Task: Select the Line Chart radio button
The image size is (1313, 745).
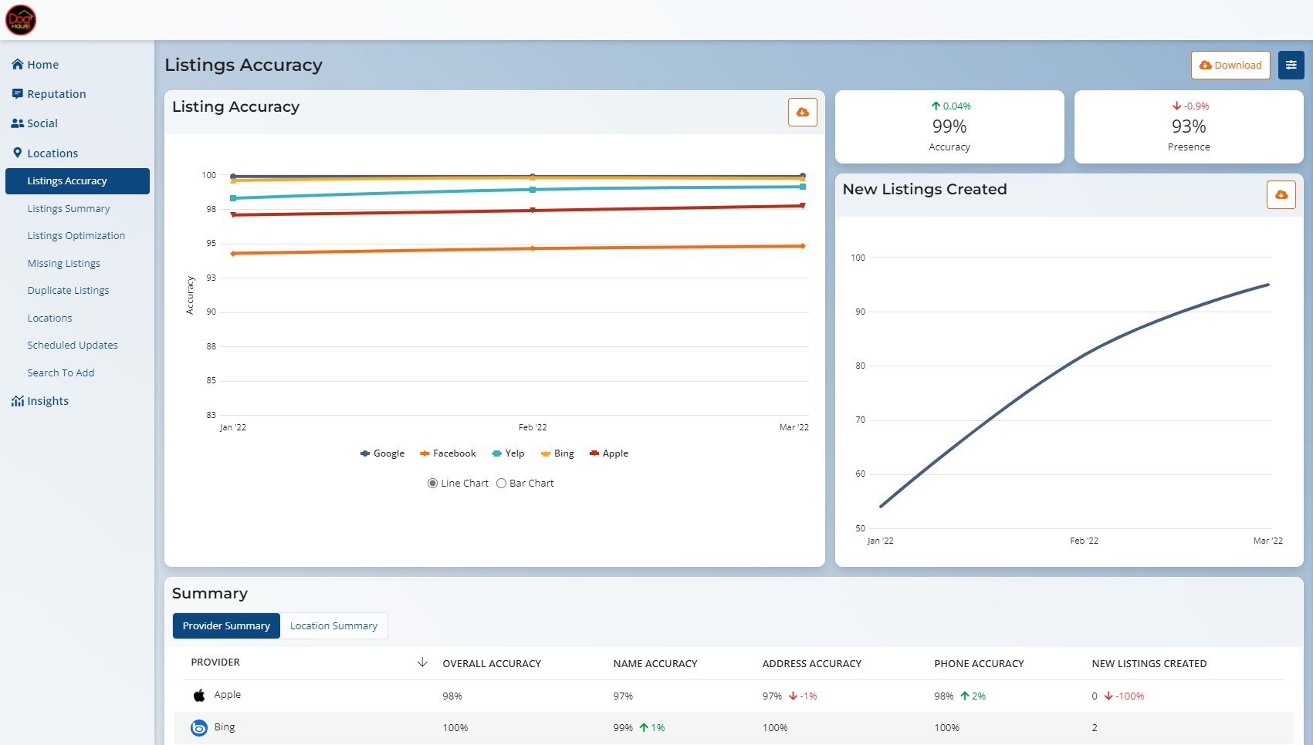Action: [x=432, y=484]
